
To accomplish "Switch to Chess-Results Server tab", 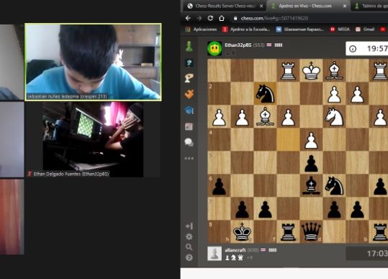I will coord(225,6).
